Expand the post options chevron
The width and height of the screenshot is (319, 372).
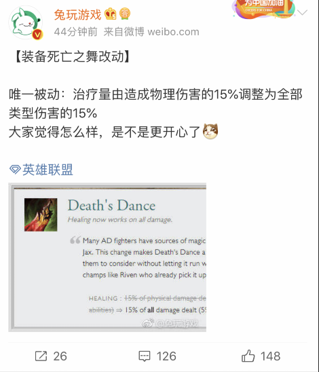tap(302, 12)
